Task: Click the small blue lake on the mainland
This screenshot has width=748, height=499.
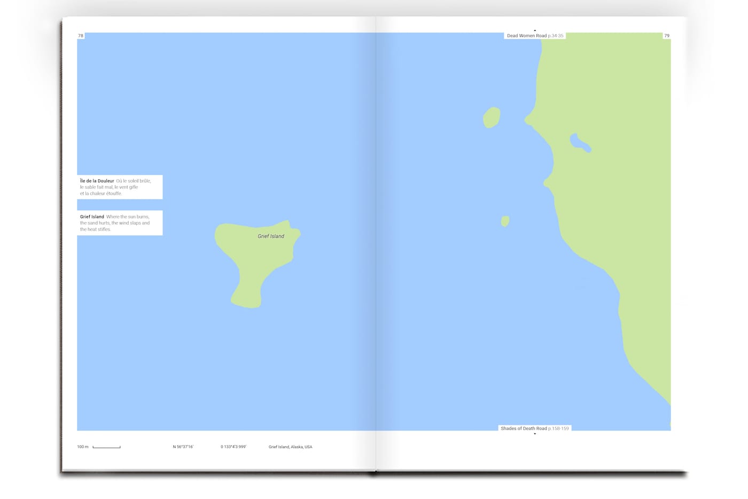Action: [x=579, y=143]
